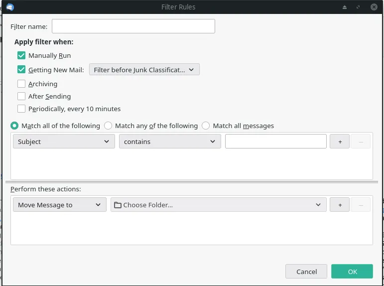This screenshot has height=286, width=384.
Task: Select Match any of the following
Action: tap(108, 126)
